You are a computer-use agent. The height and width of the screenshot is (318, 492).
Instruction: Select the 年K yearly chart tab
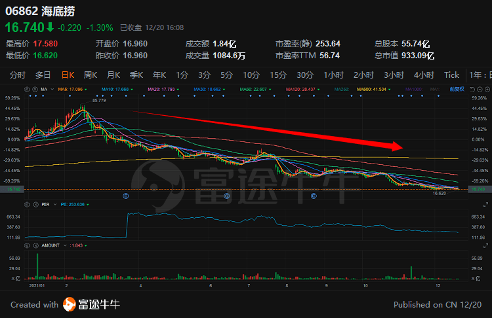159,75
